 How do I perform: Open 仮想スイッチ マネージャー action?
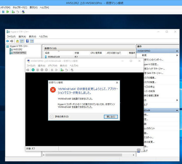click(154, 69)
